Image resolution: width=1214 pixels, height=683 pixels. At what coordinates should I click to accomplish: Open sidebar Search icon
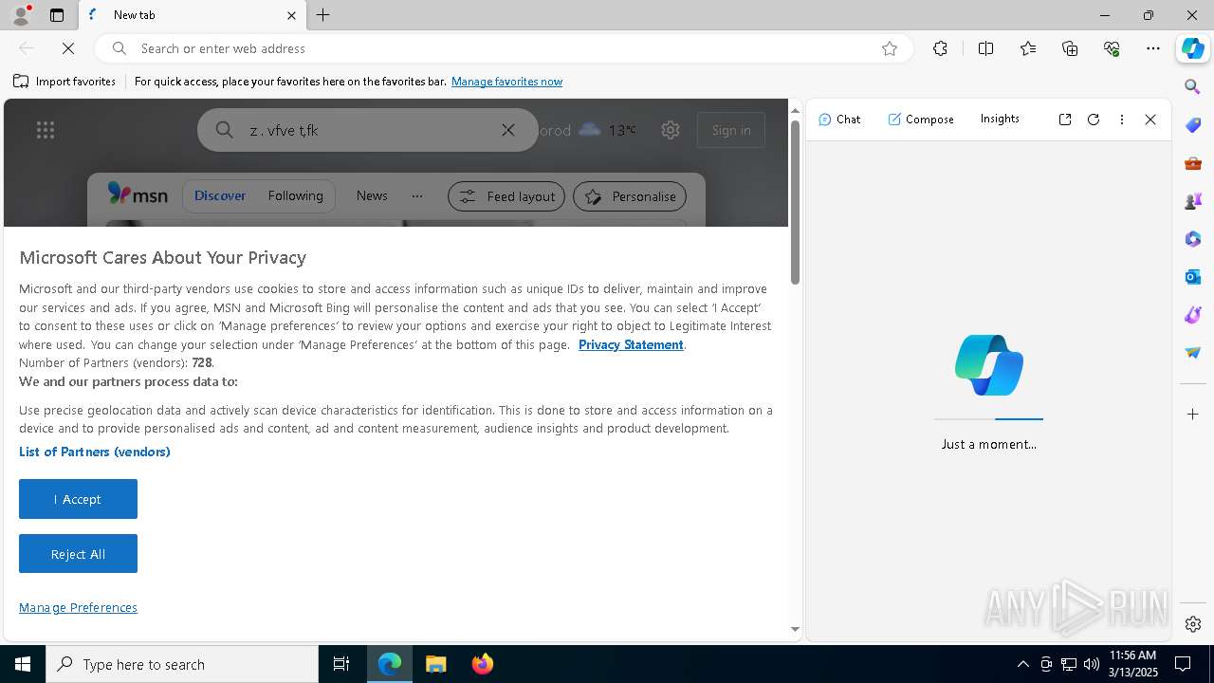(x=1193, y=86)
